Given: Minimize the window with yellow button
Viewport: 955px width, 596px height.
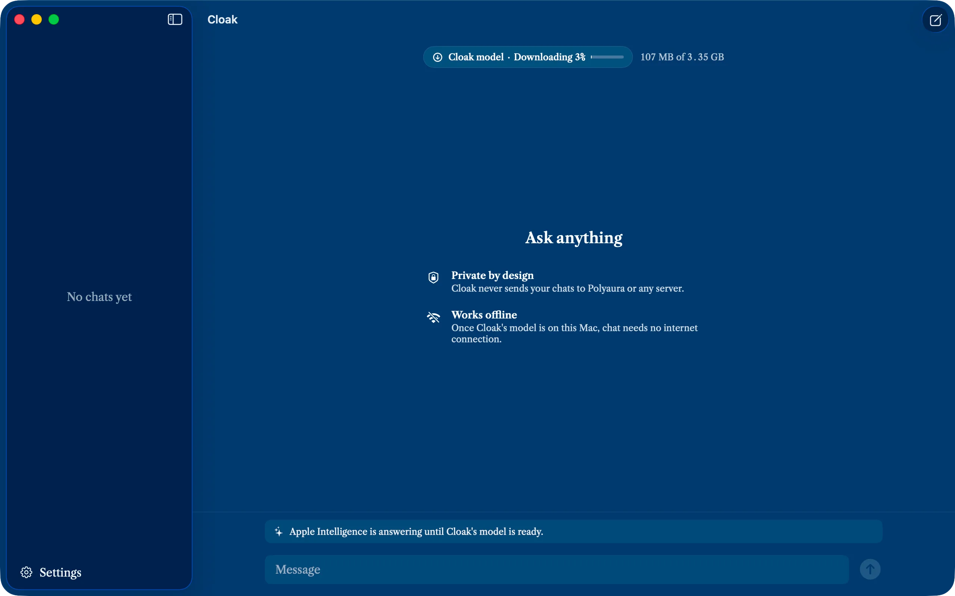Looking at the screenshot, I should pyautogui.click(x=37, y=19).
